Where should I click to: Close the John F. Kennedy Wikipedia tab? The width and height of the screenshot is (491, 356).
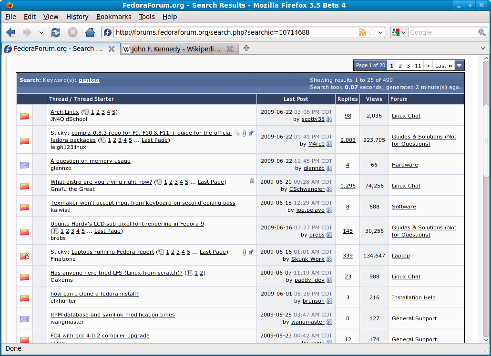[230, 49]
